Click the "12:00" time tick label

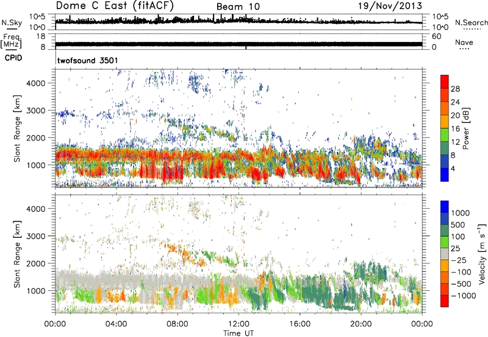[239, 324]
